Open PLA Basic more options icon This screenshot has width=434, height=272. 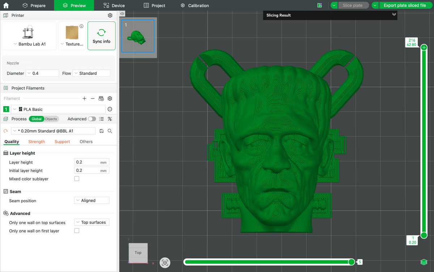point(110,109)
